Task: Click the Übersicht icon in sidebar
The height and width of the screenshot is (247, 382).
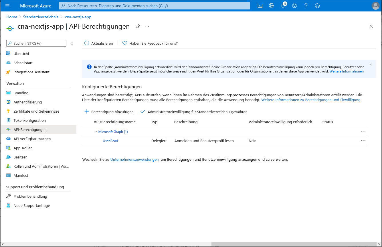Action: (8, 54)
